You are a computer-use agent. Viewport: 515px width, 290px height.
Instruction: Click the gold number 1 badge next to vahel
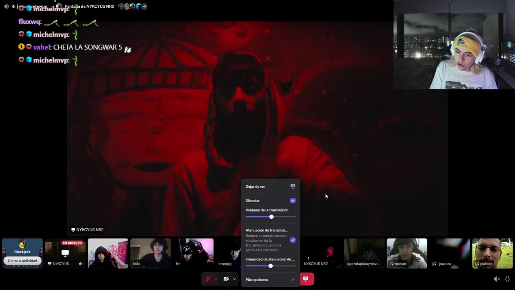21,47
